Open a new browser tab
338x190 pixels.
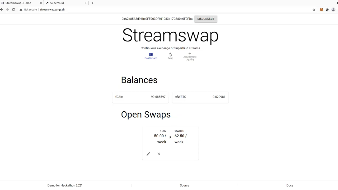[x=93, y=3]
